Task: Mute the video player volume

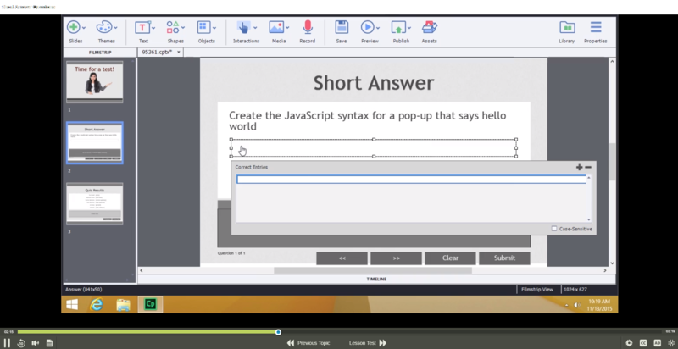Action: [36, 343]
